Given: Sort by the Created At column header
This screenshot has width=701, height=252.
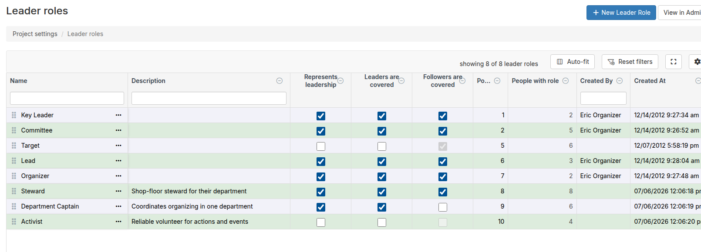Looking at the screenshot, I should (x=650, y=81).
